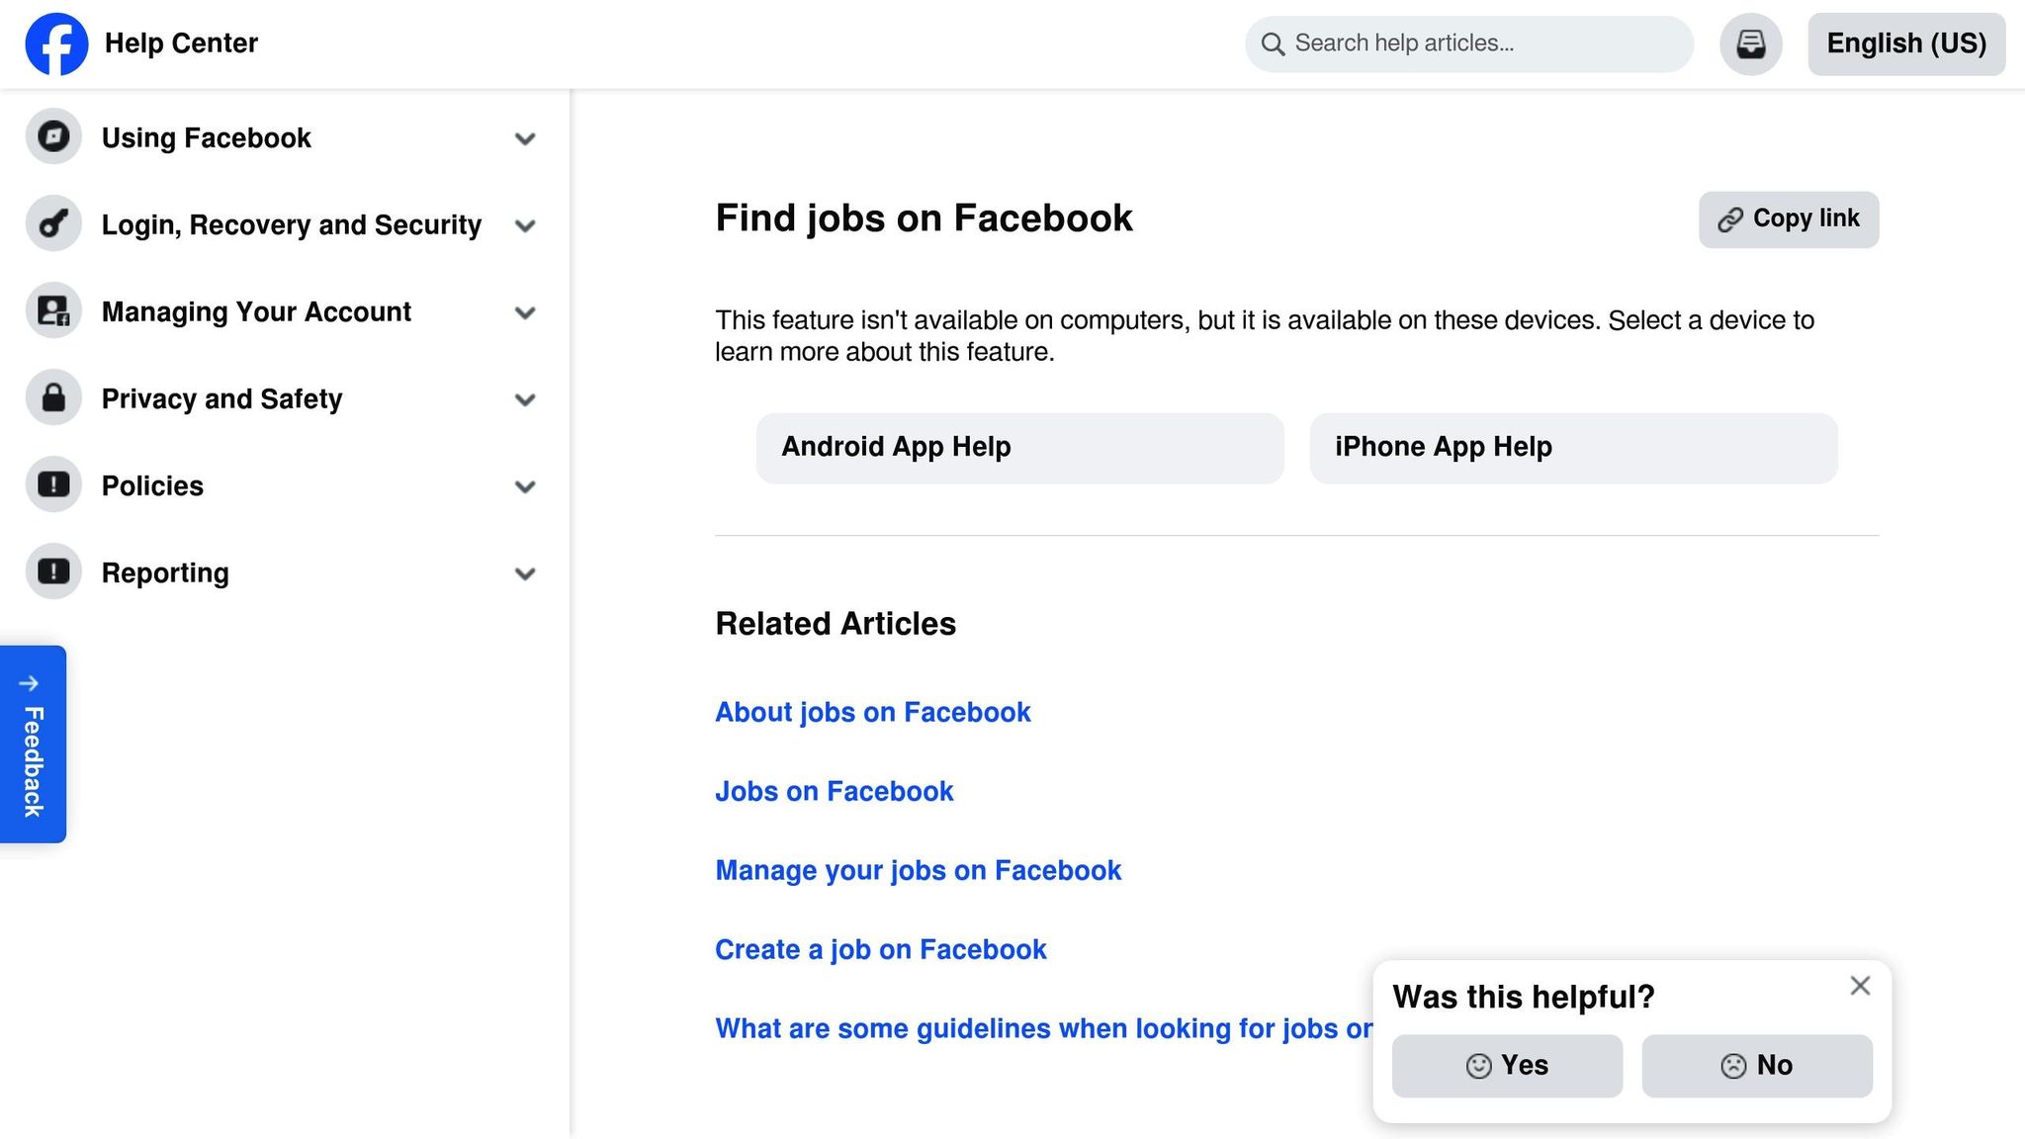Expand the Privacy and Safety section
Viewport: 2025px width, 1139px height.
pos(525,399)
